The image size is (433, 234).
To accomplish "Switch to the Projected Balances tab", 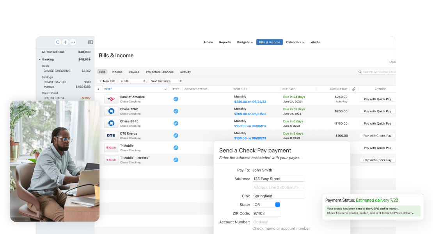I will (x=160, y=72).
